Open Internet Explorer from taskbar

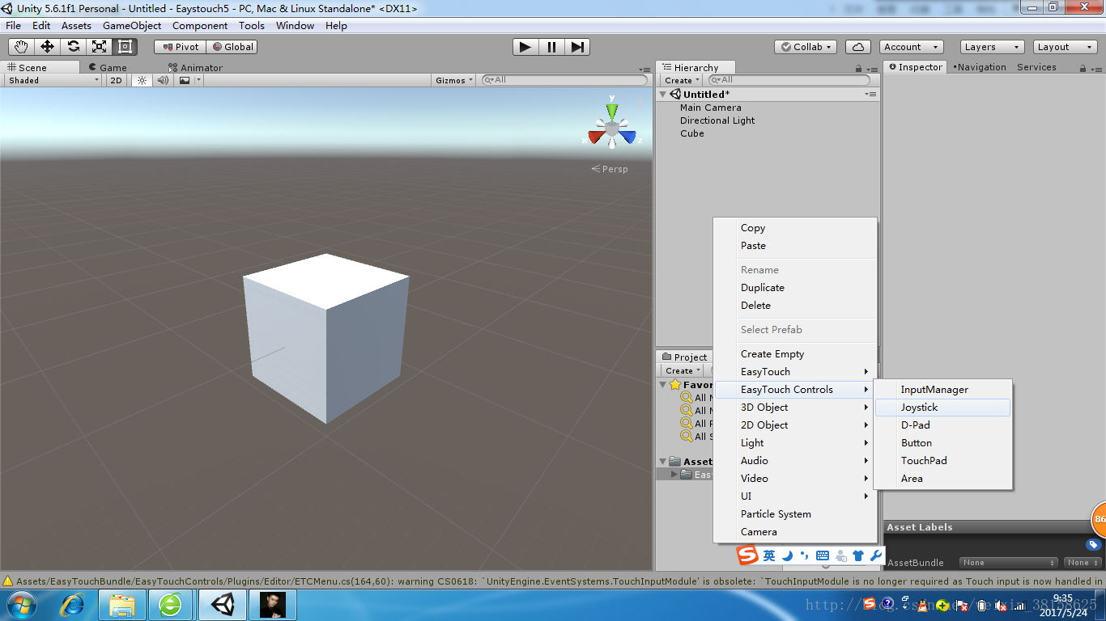[x=73, y=605]
